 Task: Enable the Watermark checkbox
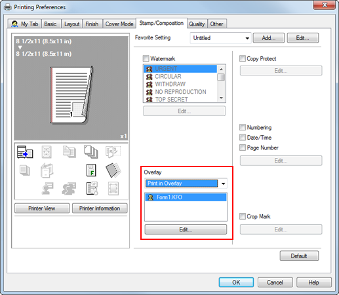tap(146, 58)
